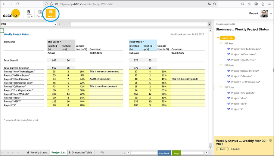Image resolution: width=274 pixels, height=156 pixels.
Task: Open the browser extensions icon
Action: click(x=263, y=4)
